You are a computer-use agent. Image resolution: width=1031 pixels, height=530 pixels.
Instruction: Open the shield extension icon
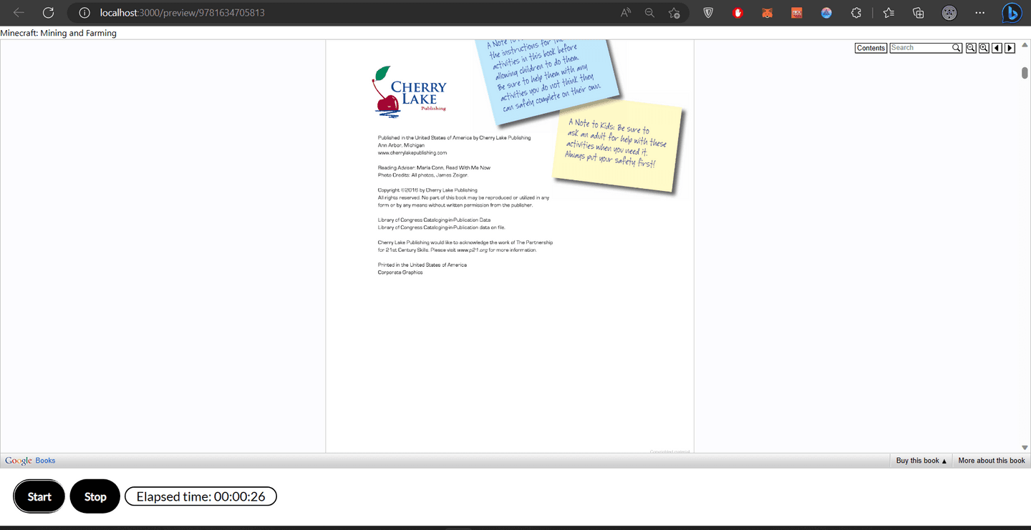(708, 13)
